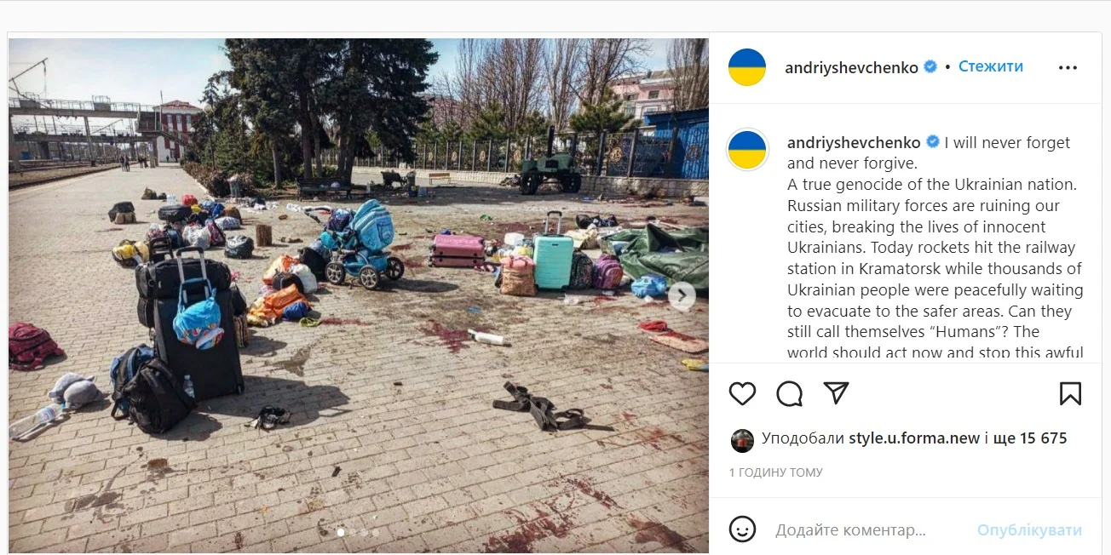Open andriyshevchenko profile link in header
The image size is (1111, 555).
click(x=852, y=67)
